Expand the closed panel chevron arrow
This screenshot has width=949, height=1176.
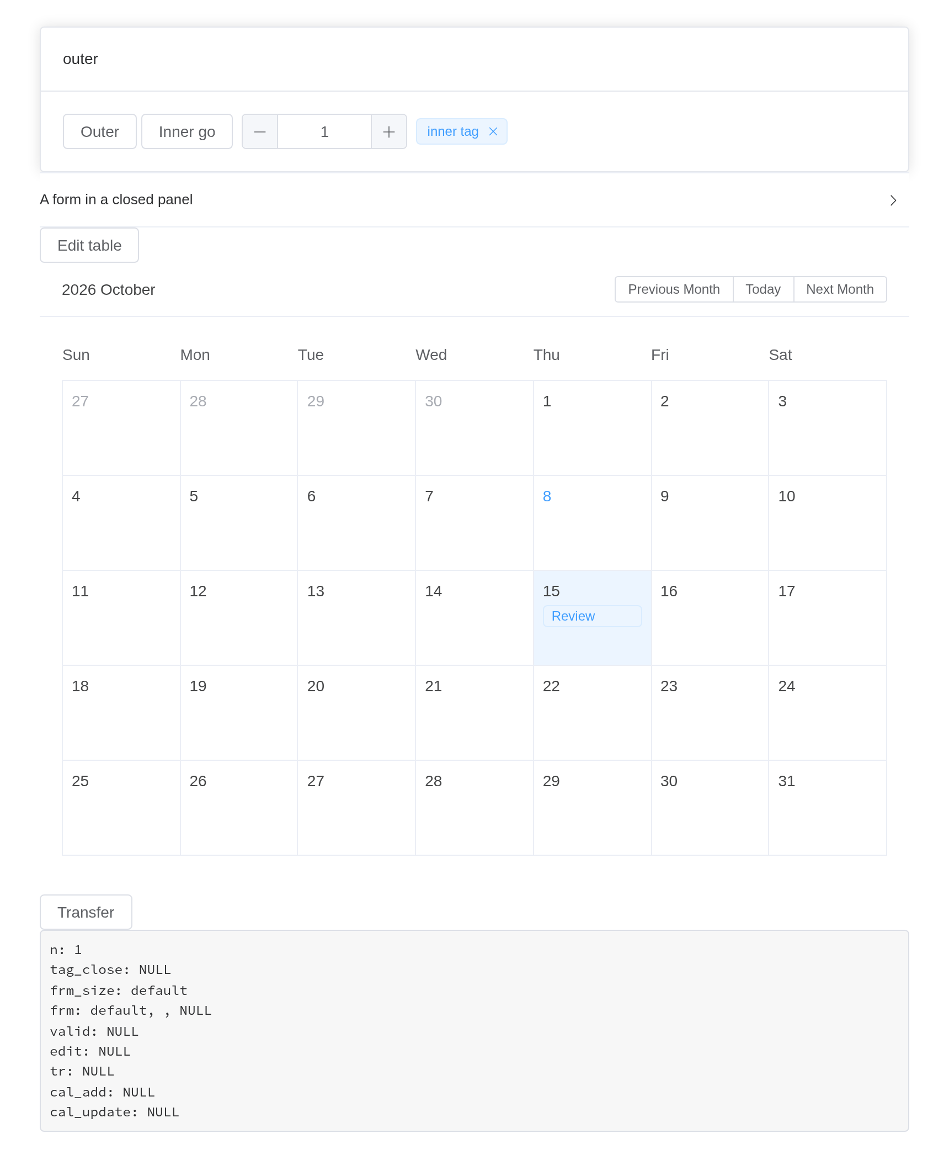pyautogui.click(x=893, y=200)
